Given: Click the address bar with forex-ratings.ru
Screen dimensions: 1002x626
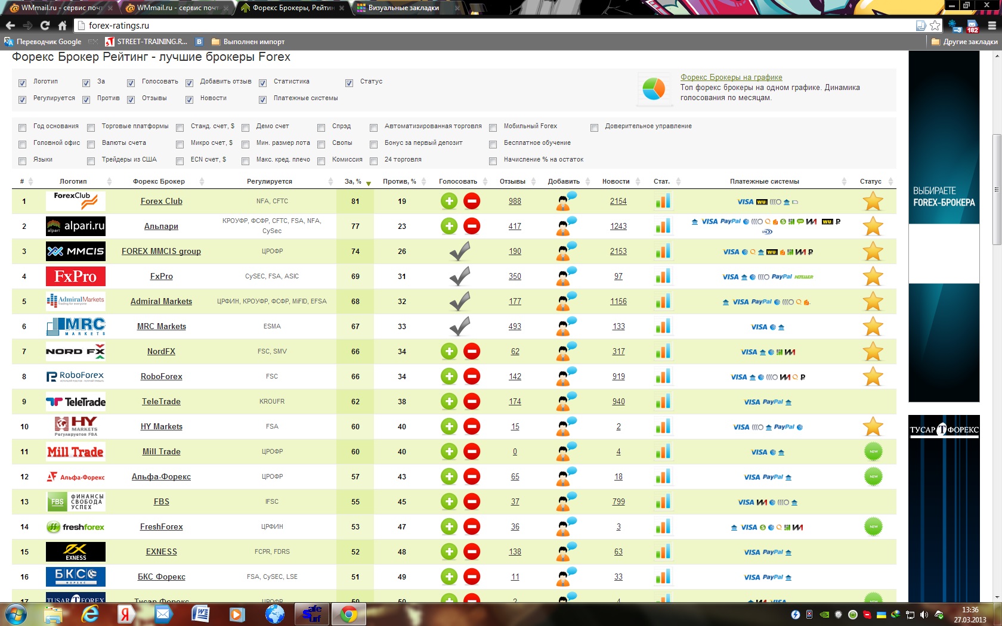Looking at the screenshot, I should coord(495,25).
